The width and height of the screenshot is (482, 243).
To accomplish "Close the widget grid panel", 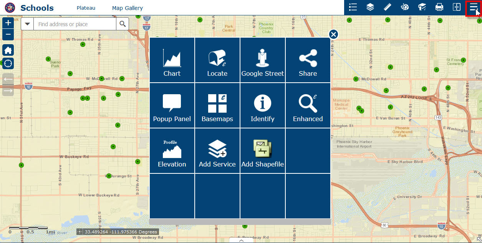I will (333, 35).
